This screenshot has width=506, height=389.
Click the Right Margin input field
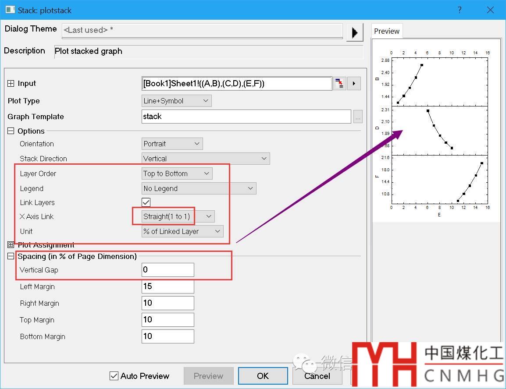(168, 303)
